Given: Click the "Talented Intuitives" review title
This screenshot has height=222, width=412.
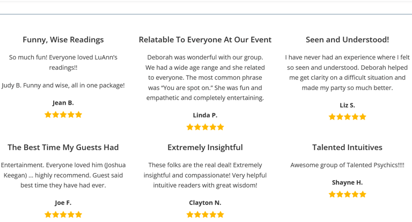Looking at the screenshot, I should (x=347, y=147).
